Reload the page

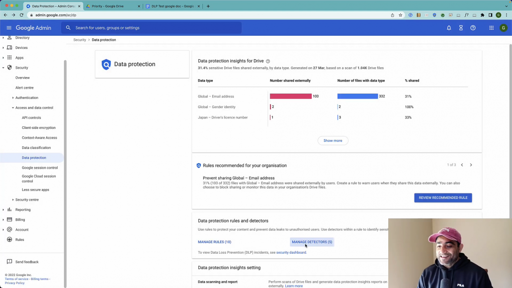pyautogui.click(x=21, y=15)
